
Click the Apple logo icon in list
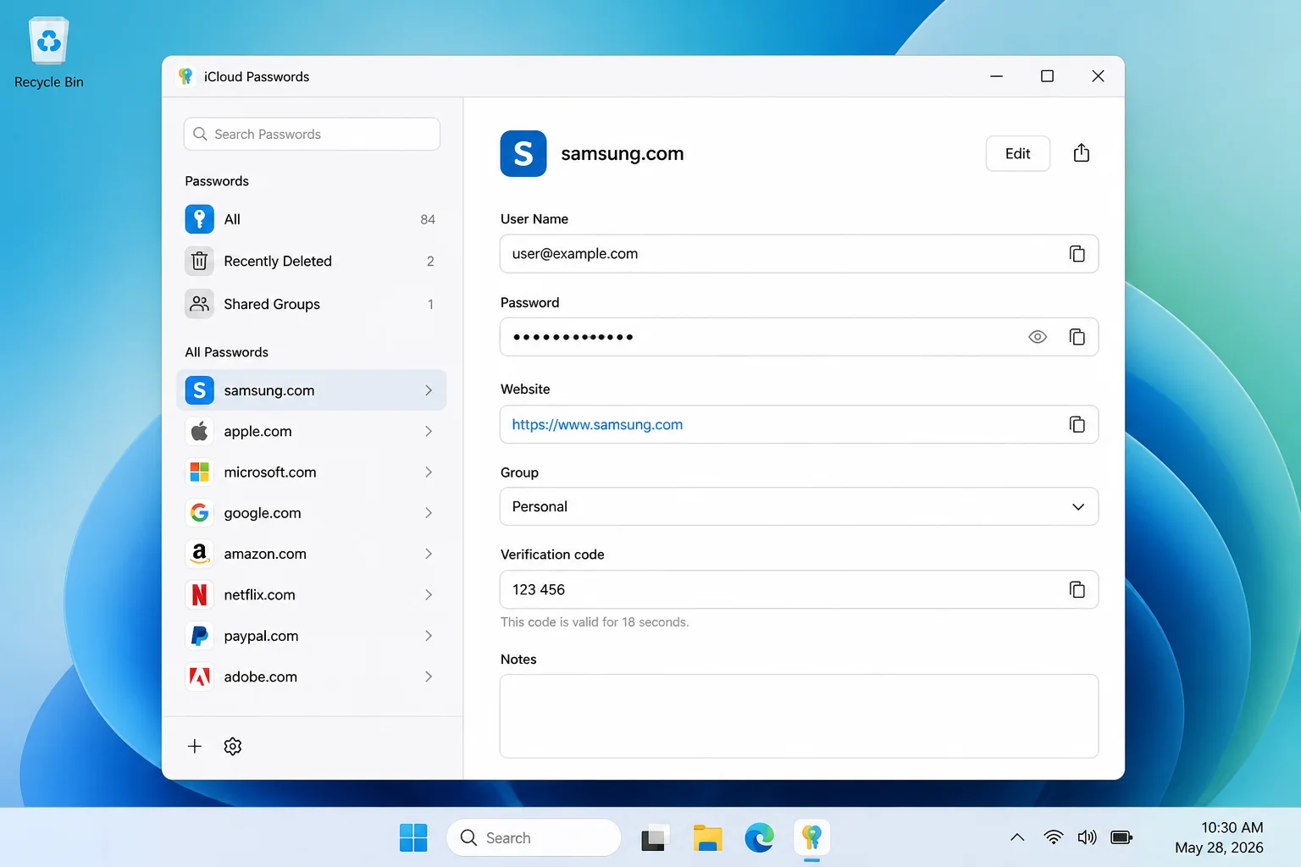pos(199,431)
